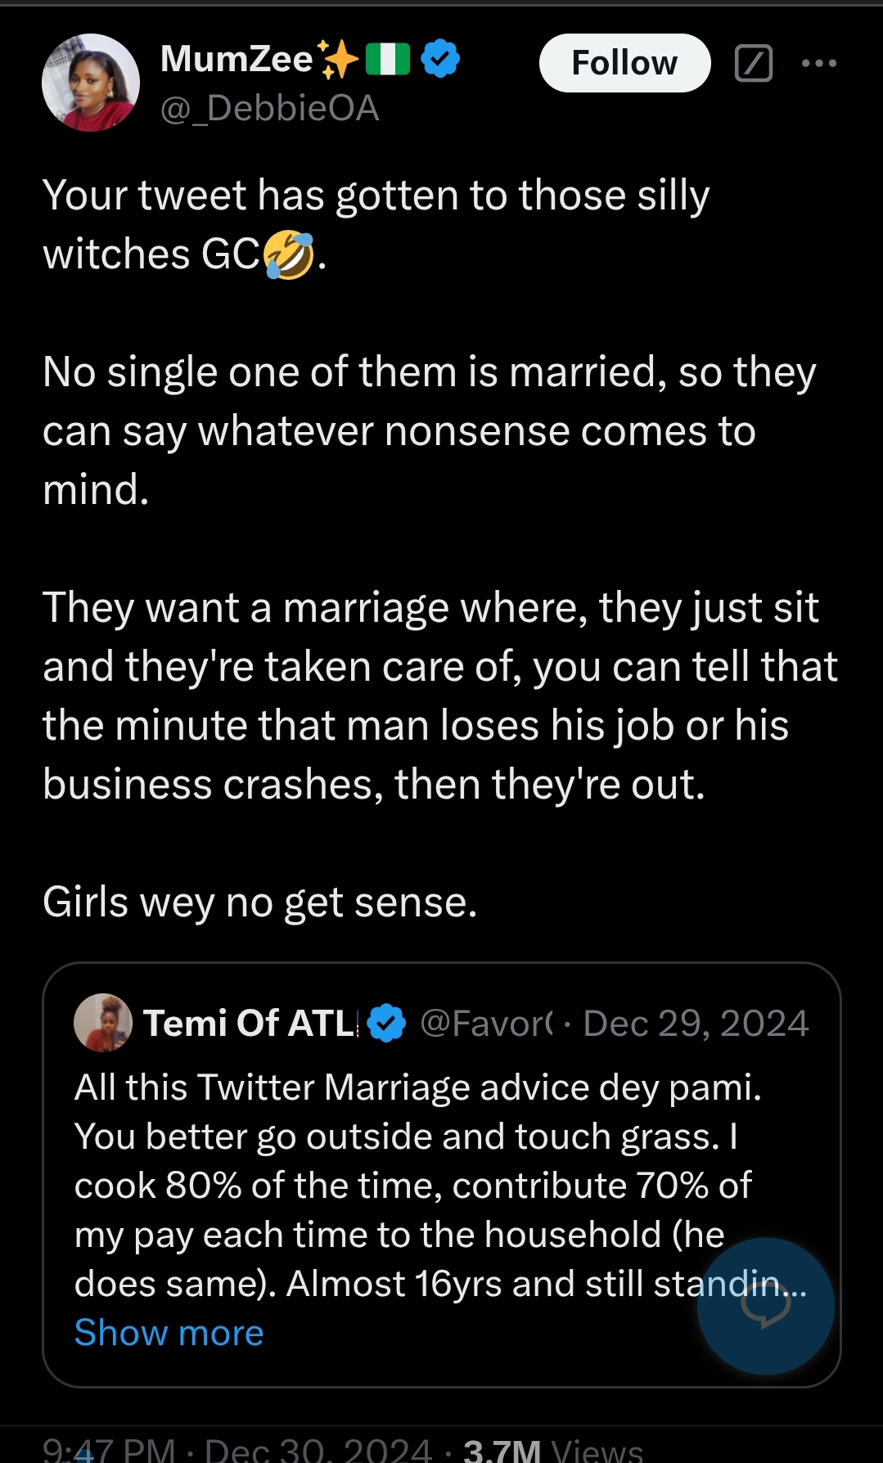883x1463 pixels.
Task: Open the quoted tweet's Dec 29, 2024 date
Action: 696,1023
